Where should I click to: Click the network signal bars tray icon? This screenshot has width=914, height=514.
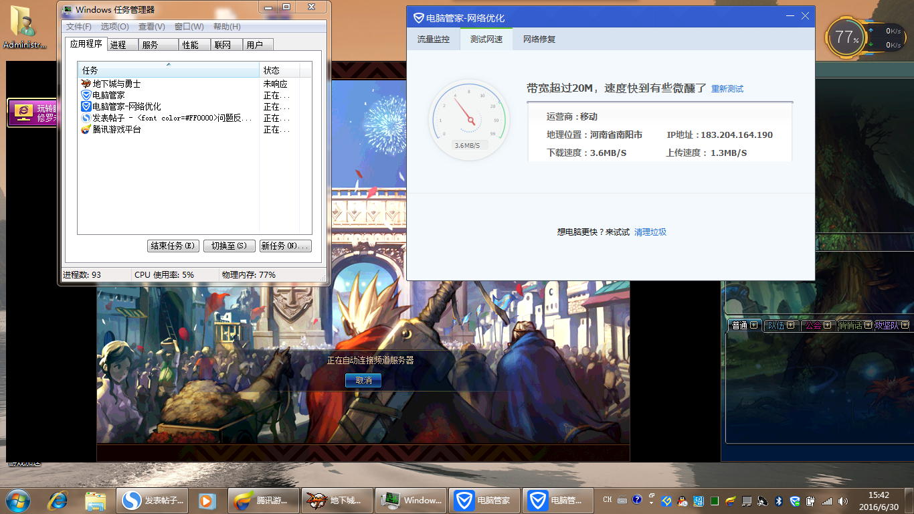click(827, 501)
